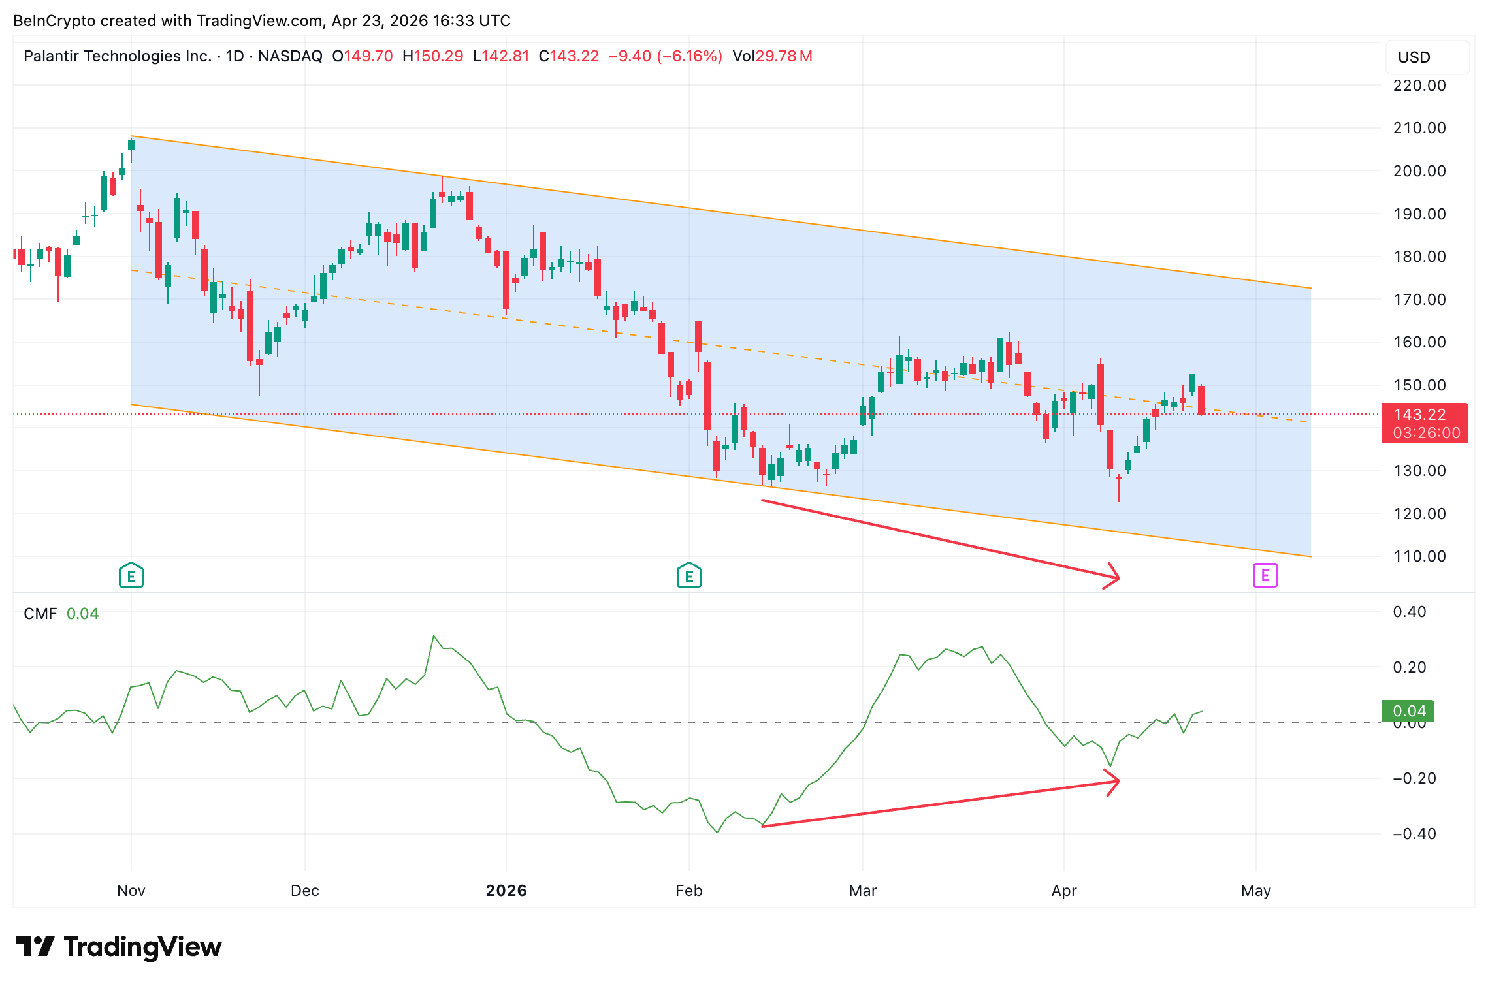The height and width of the screenshot is (986, 1488).
Task: Click the red current price label 143.22
Action: click(x=1426, y=415)
